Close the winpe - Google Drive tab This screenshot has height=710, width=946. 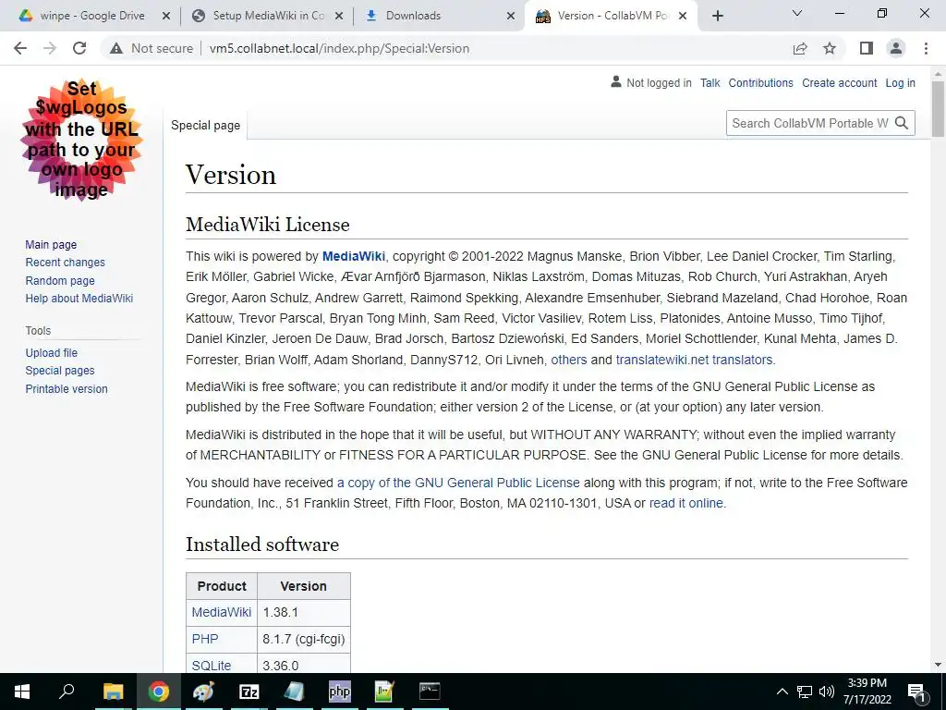tap(166, 17)
